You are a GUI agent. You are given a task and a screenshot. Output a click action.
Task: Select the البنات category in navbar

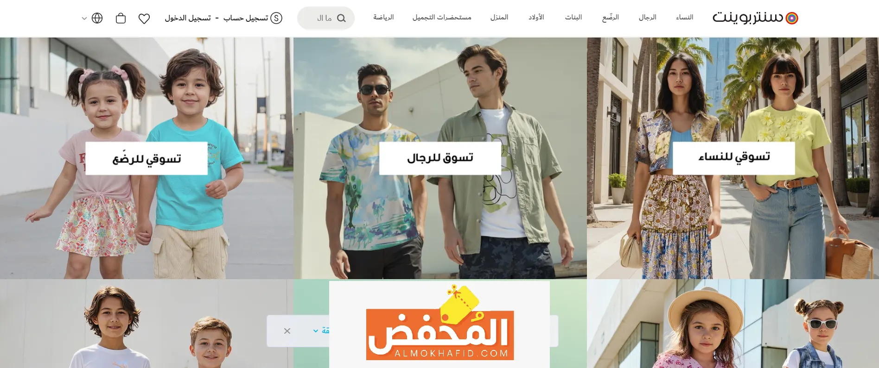click(573, 18)
